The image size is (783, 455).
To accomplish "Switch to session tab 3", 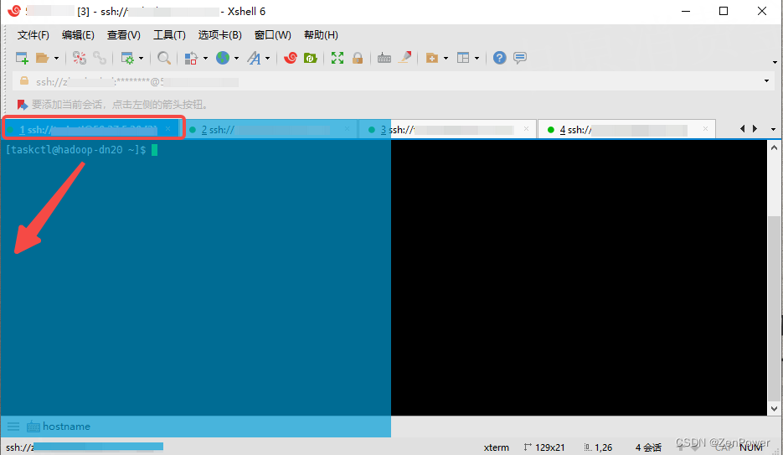I will [x=447, y=129].
